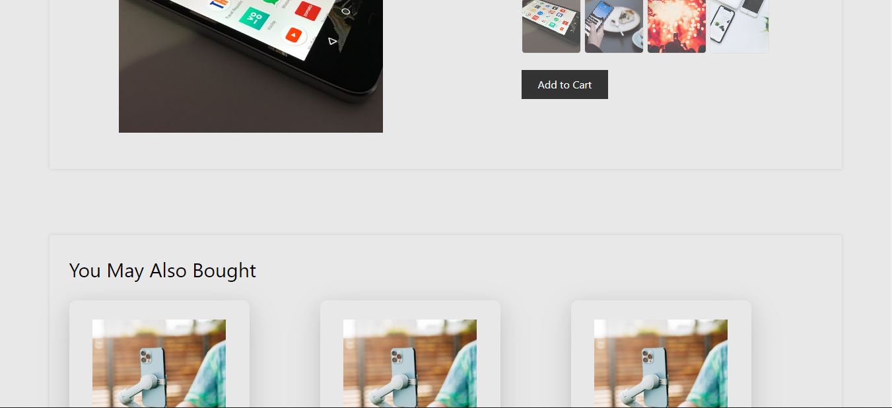Open the second recommended product image

(x=410, y=363)
